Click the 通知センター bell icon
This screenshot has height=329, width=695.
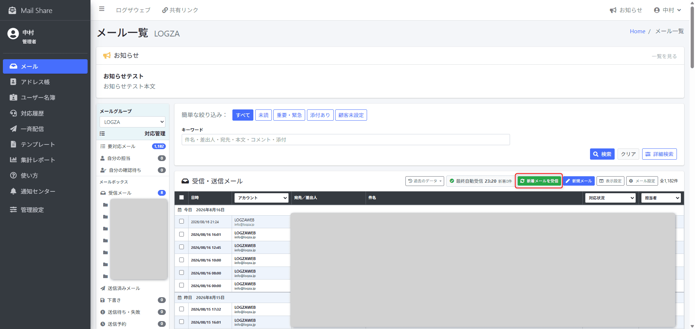[13, 191]
